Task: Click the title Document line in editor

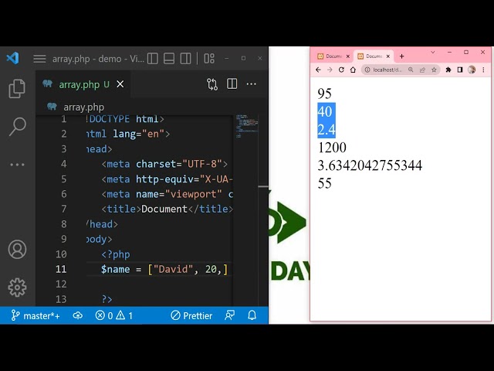Action: (167, 209)
